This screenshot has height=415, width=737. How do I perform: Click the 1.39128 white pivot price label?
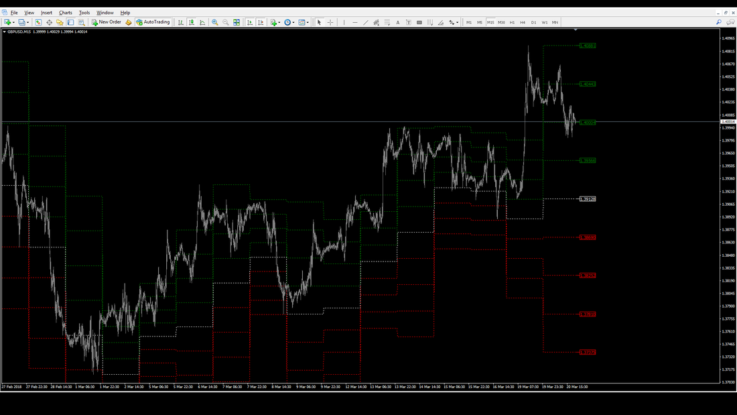(588, 199)
